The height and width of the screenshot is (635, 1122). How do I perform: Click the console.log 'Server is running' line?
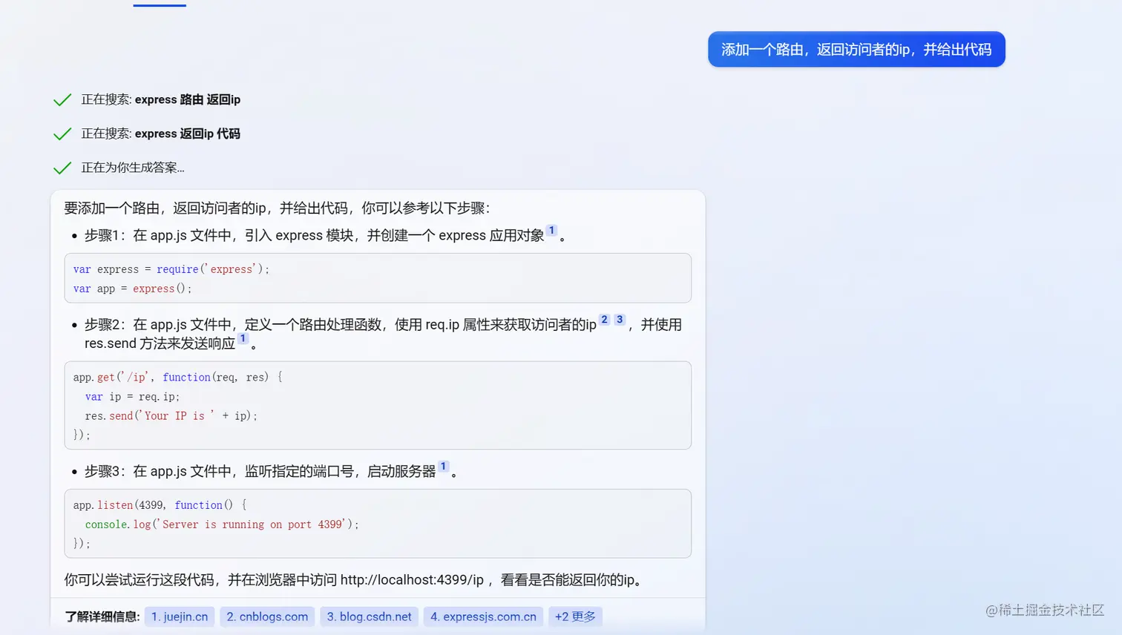coord(222,524)
